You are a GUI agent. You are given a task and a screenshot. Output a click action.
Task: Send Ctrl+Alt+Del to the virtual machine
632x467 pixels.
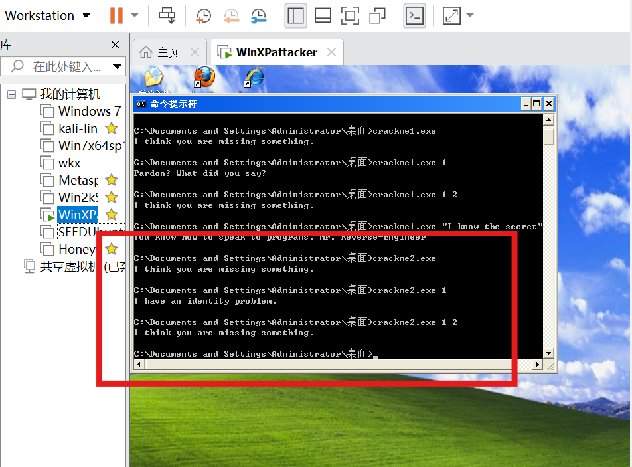tap(167, 16)
